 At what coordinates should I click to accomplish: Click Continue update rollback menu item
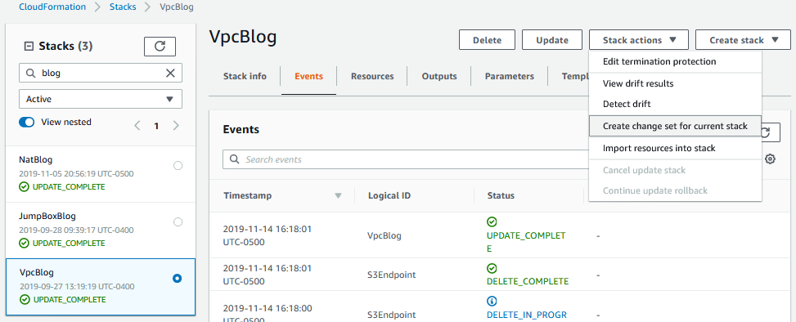tap(675, 190)
